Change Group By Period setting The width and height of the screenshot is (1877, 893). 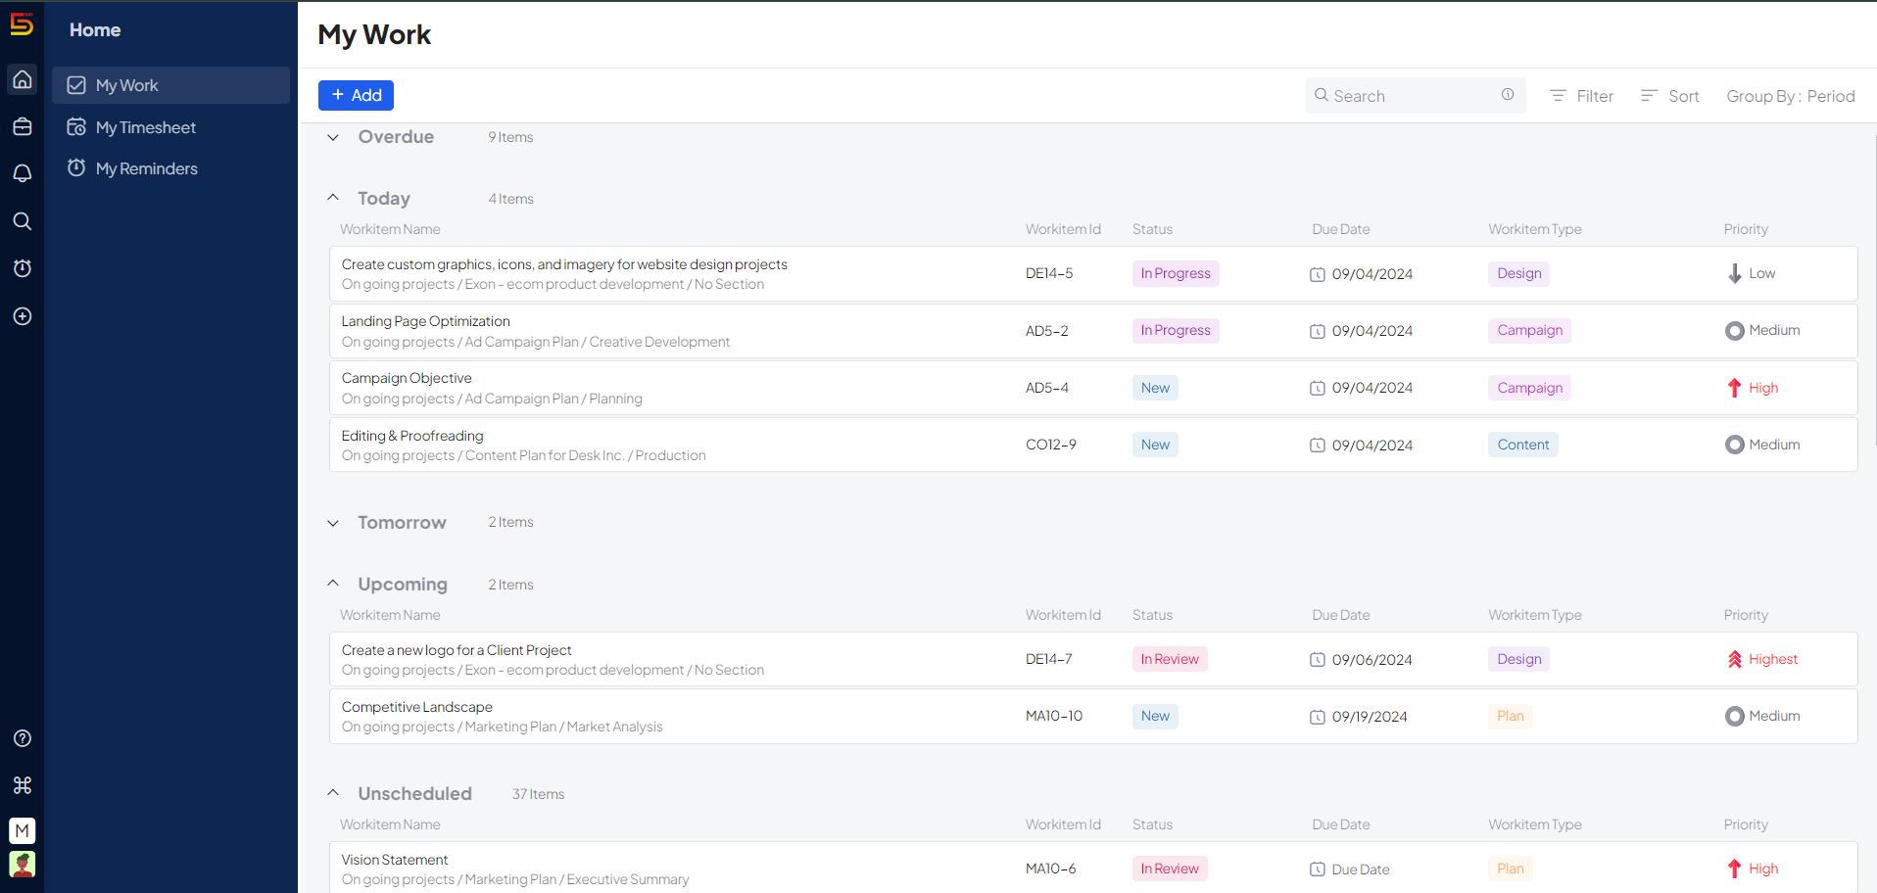1790,96
